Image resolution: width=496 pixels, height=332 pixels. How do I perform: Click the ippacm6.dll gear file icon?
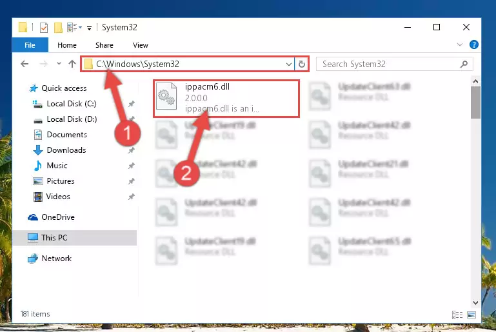(x=166, y=97)
